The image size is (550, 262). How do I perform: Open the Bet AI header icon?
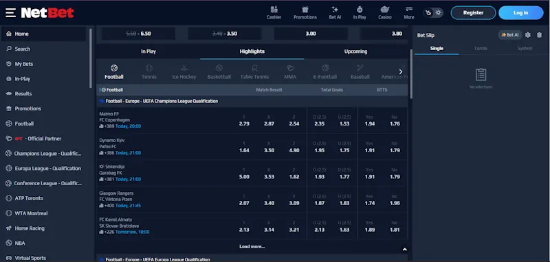tap(335, 12)
